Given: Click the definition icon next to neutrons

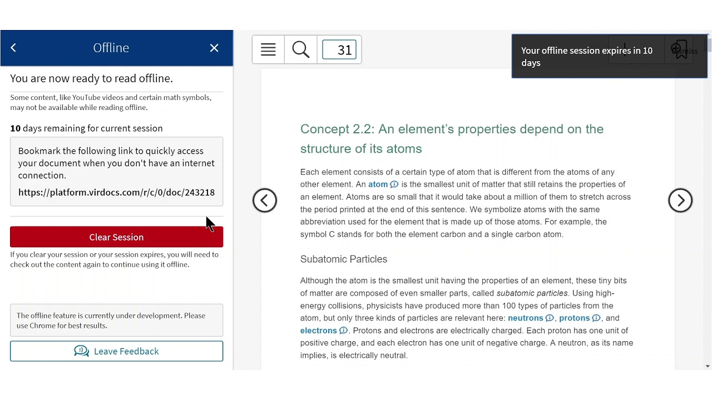Looking at the screenshot, I should click(x=550, y=318).
